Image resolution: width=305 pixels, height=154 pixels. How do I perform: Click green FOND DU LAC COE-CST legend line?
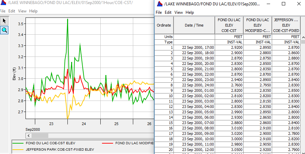click(19, 143)
